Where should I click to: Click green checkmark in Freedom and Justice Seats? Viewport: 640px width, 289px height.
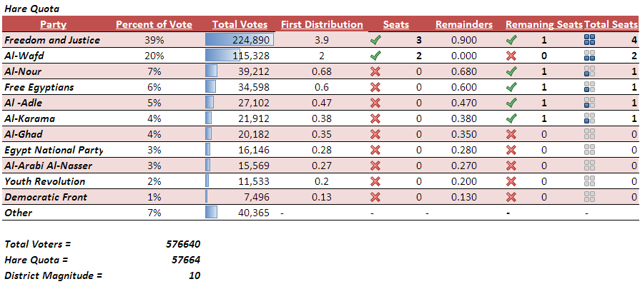tap(375, 40)
